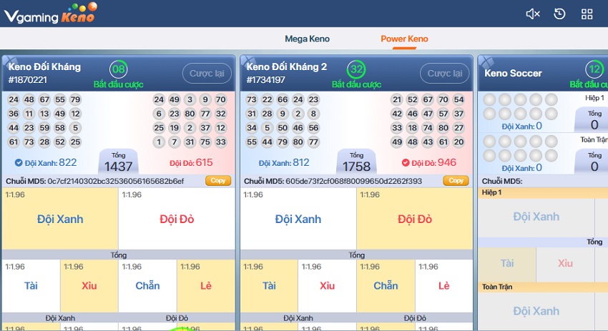Click the blue check icon beside Đội Xanh: 822
The image size is (608, 331).
pyautogui.click(x=18, y=163)
